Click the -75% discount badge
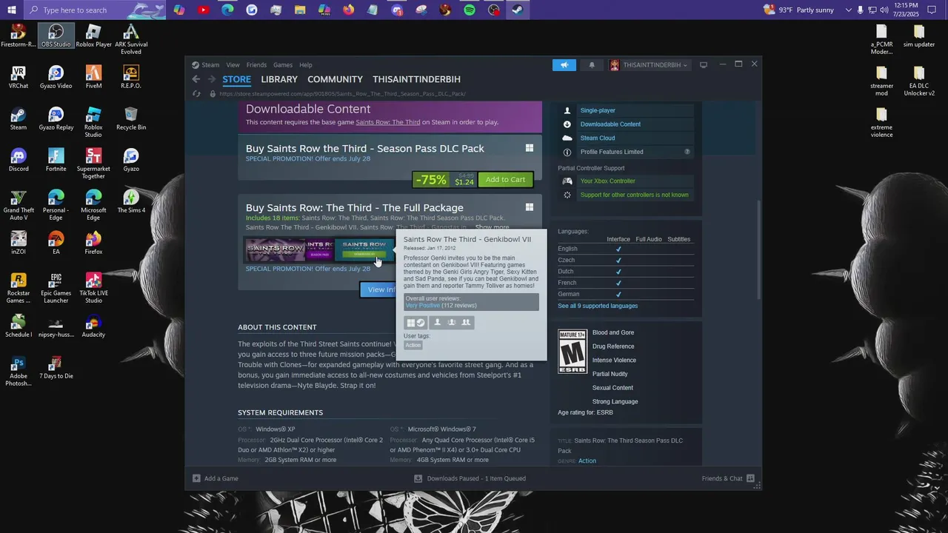 coord(431,179)
